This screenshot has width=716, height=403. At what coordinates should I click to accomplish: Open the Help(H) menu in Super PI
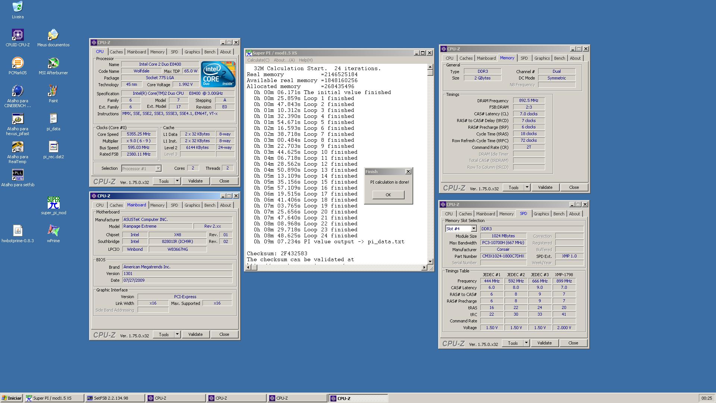pos(306,60)
